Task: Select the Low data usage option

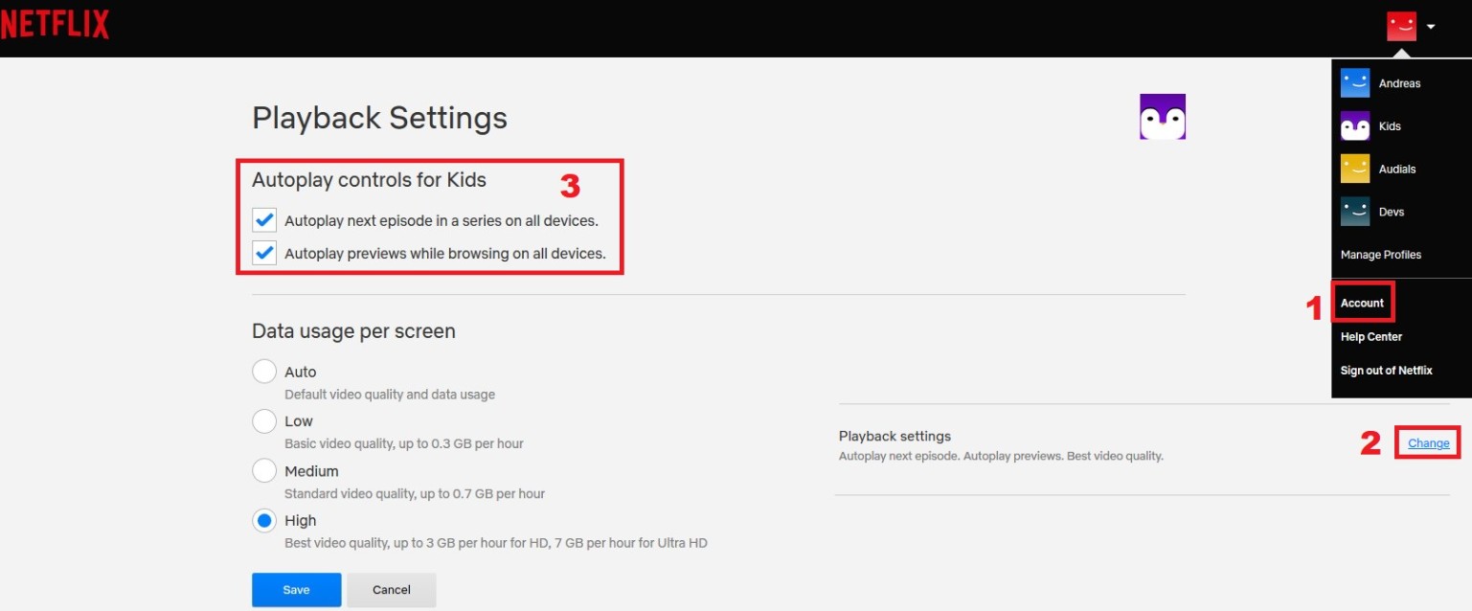Action: 264,420
